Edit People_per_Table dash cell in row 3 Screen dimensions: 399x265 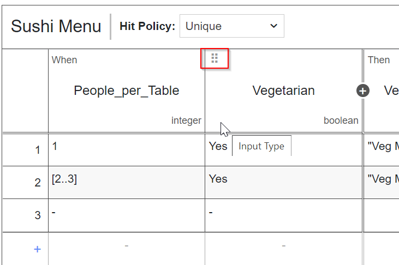coord(126,215)
